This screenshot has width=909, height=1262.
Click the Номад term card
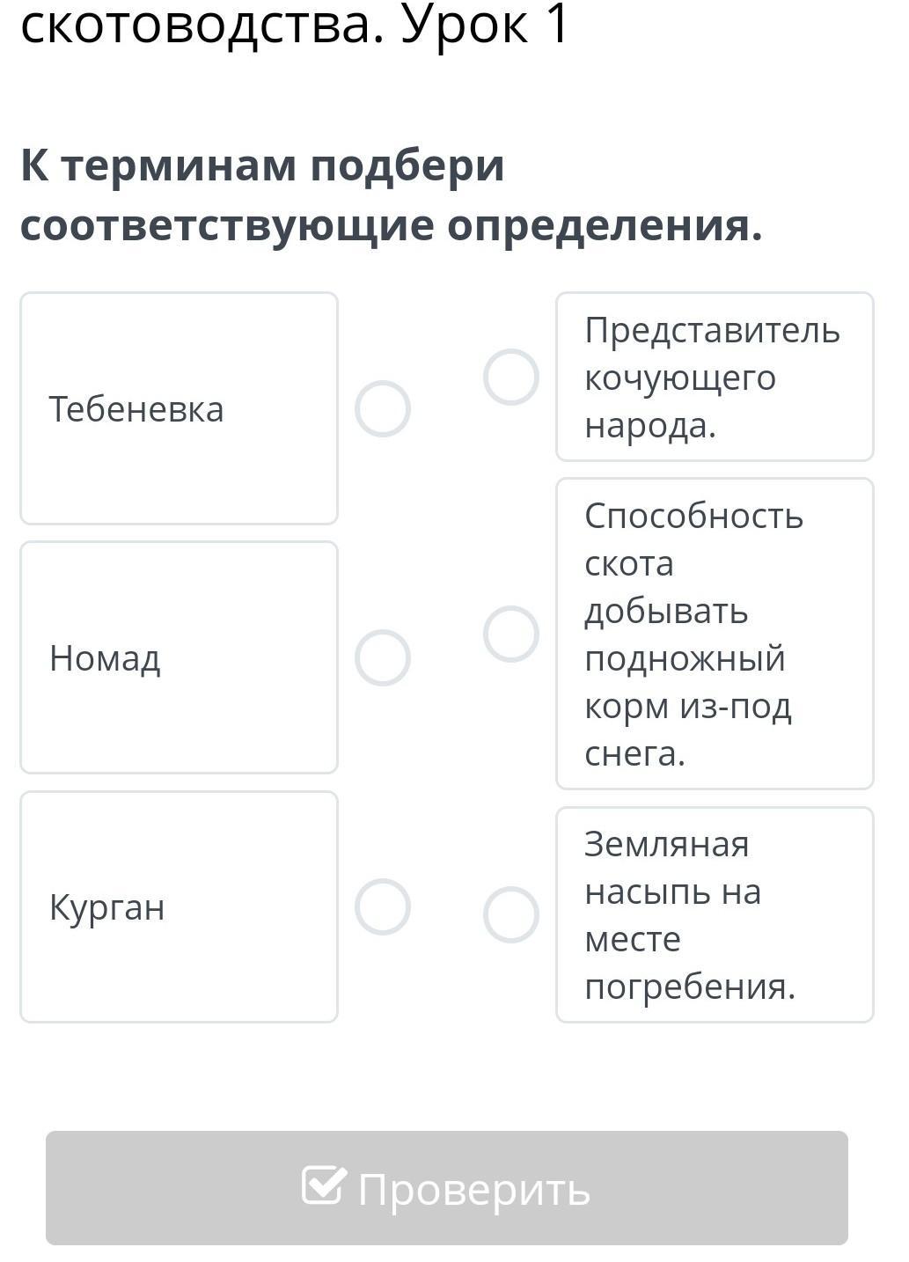(x=179, y=657)
